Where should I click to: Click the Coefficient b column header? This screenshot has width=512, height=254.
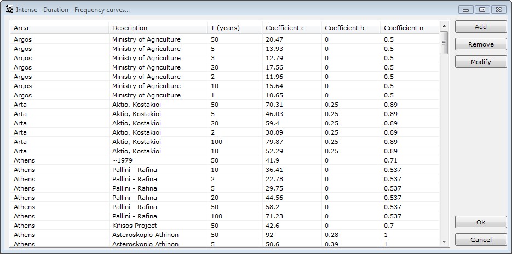click(x=350, y=28)
